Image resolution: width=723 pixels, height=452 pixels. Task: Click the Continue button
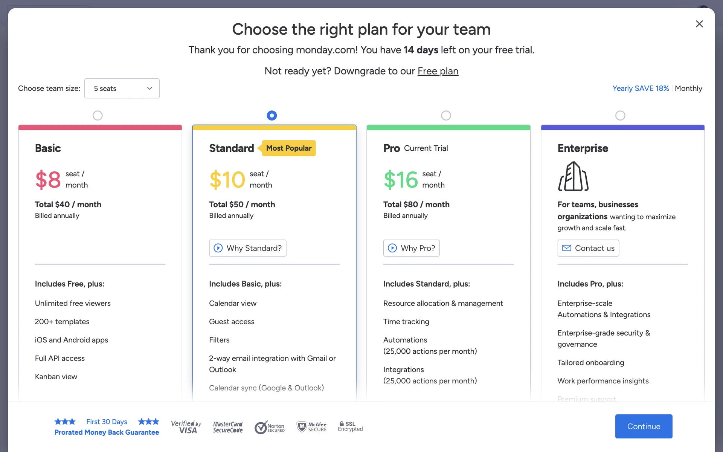pos(644,426)
